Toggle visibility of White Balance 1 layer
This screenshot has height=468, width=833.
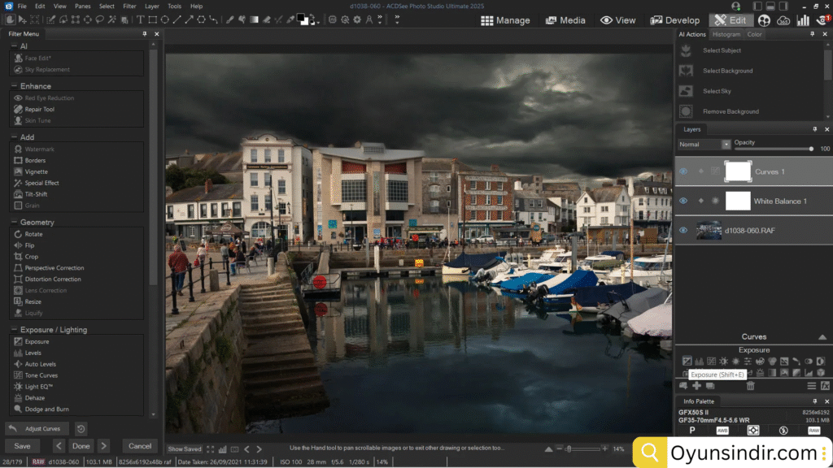point(683,201)
